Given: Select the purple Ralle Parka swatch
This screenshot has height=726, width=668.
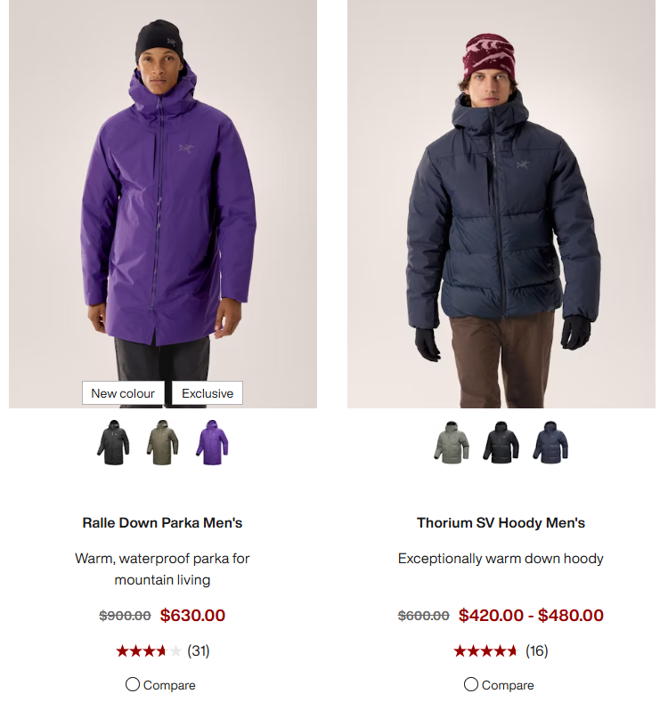Looking at the screenshot, I should pos(212,443).
